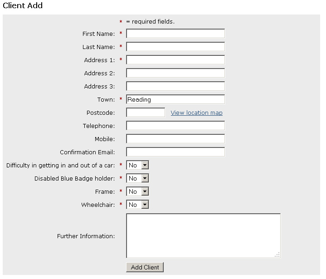
Task: Click the First Name input field
Action: (x=175, y=34)
